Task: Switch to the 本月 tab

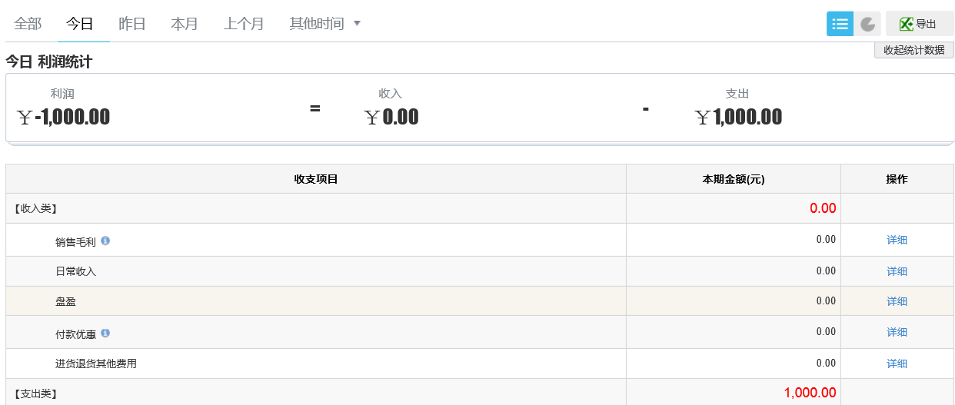Action: pos(185,24)
